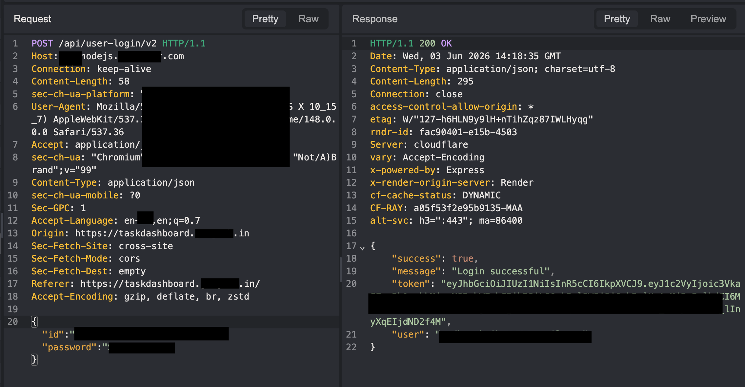Click Sec-GPC: 1 header
This screenshot has height=387, width=745.
pyautogui.click(x=58, y=208)
